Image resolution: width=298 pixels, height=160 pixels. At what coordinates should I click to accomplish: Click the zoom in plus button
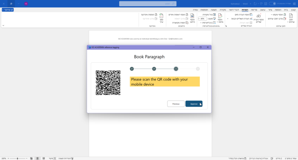(8, 158)
